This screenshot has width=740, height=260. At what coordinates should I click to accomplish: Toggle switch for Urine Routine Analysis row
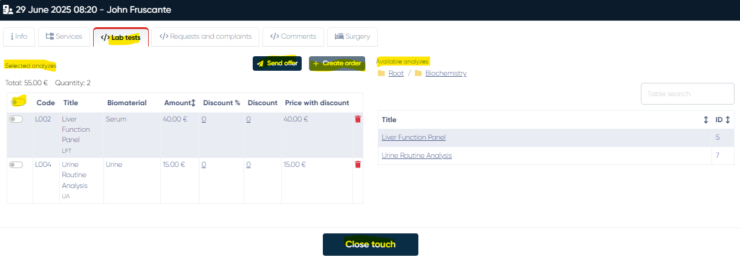(x=16, y=164)
